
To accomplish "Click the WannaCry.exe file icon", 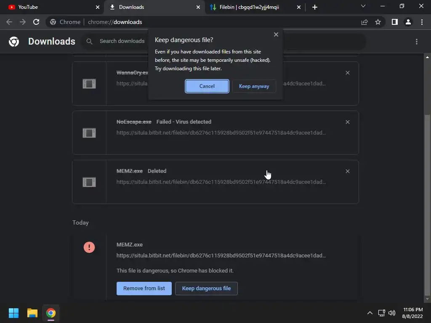I will click(x=89, y=84).
